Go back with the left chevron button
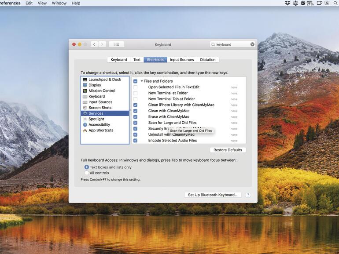339x254 pixels. [94, 44]
